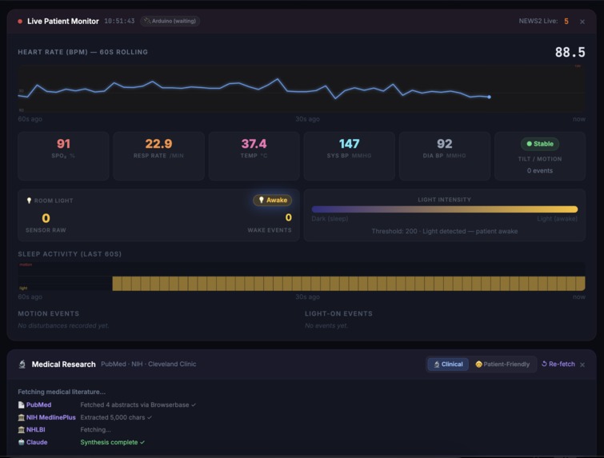Click the Medical Research microscope icon

pyautogui.click(x=22, y=364)
